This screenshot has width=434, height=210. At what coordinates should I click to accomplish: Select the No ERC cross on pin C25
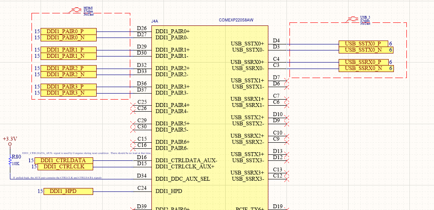132,105
